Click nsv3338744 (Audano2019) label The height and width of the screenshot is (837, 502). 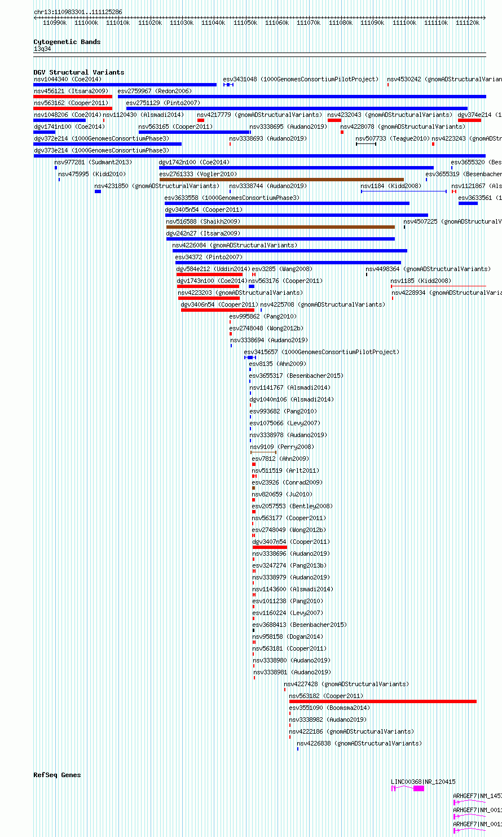[x=268, y=186]
